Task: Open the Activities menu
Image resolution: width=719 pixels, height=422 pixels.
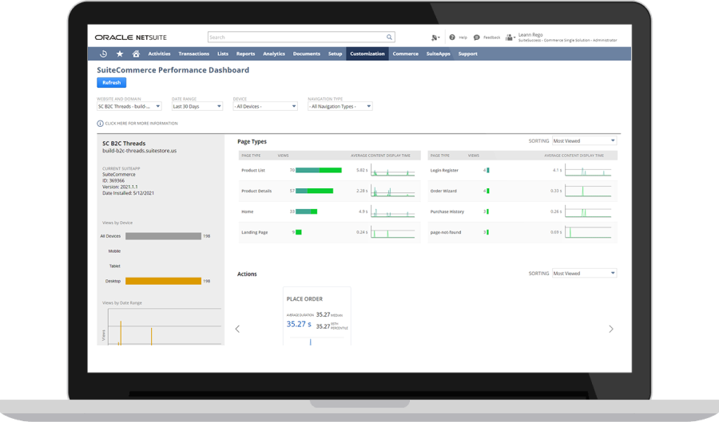Action: click(159, 54)
